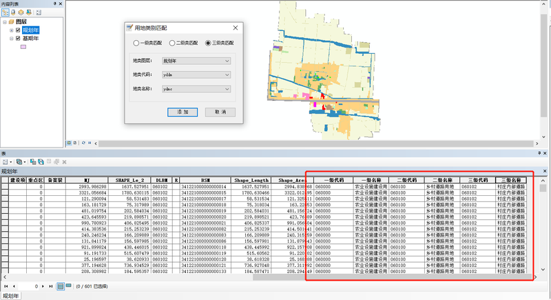
Task: Select 二级类匹配 radio button
Action: click(x=171, y=43)
